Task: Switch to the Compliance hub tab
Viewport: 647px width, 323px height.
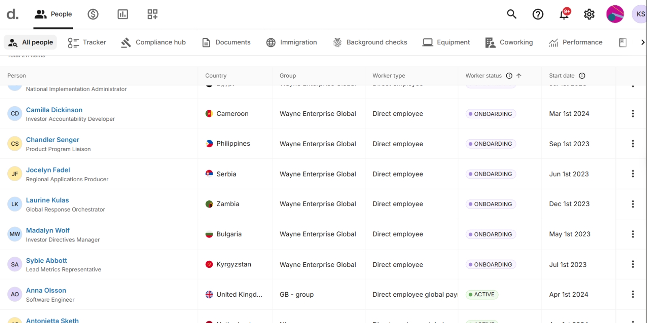Action: click(153, 42)
